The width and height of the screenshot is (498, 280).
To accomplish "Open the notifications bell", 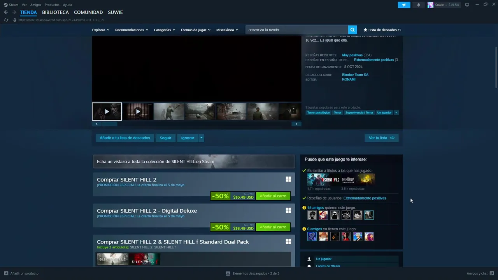I will coord(419,5).
